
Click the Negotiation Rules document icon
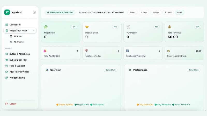pos(7,30)
